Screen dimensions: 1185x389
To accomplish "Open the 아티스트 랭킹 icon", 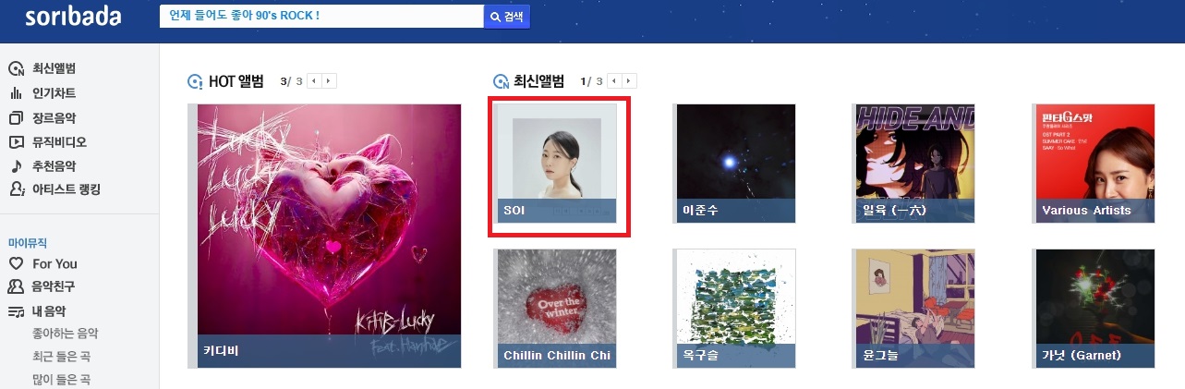I will [x=16, y=189].
